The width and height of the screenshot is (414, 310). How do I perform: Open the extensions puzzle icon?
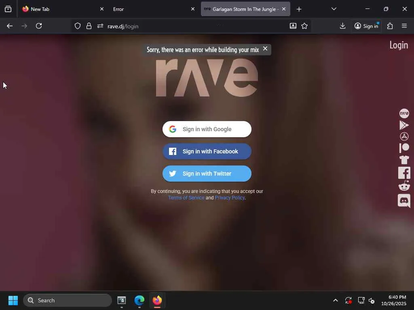[390, 26]
